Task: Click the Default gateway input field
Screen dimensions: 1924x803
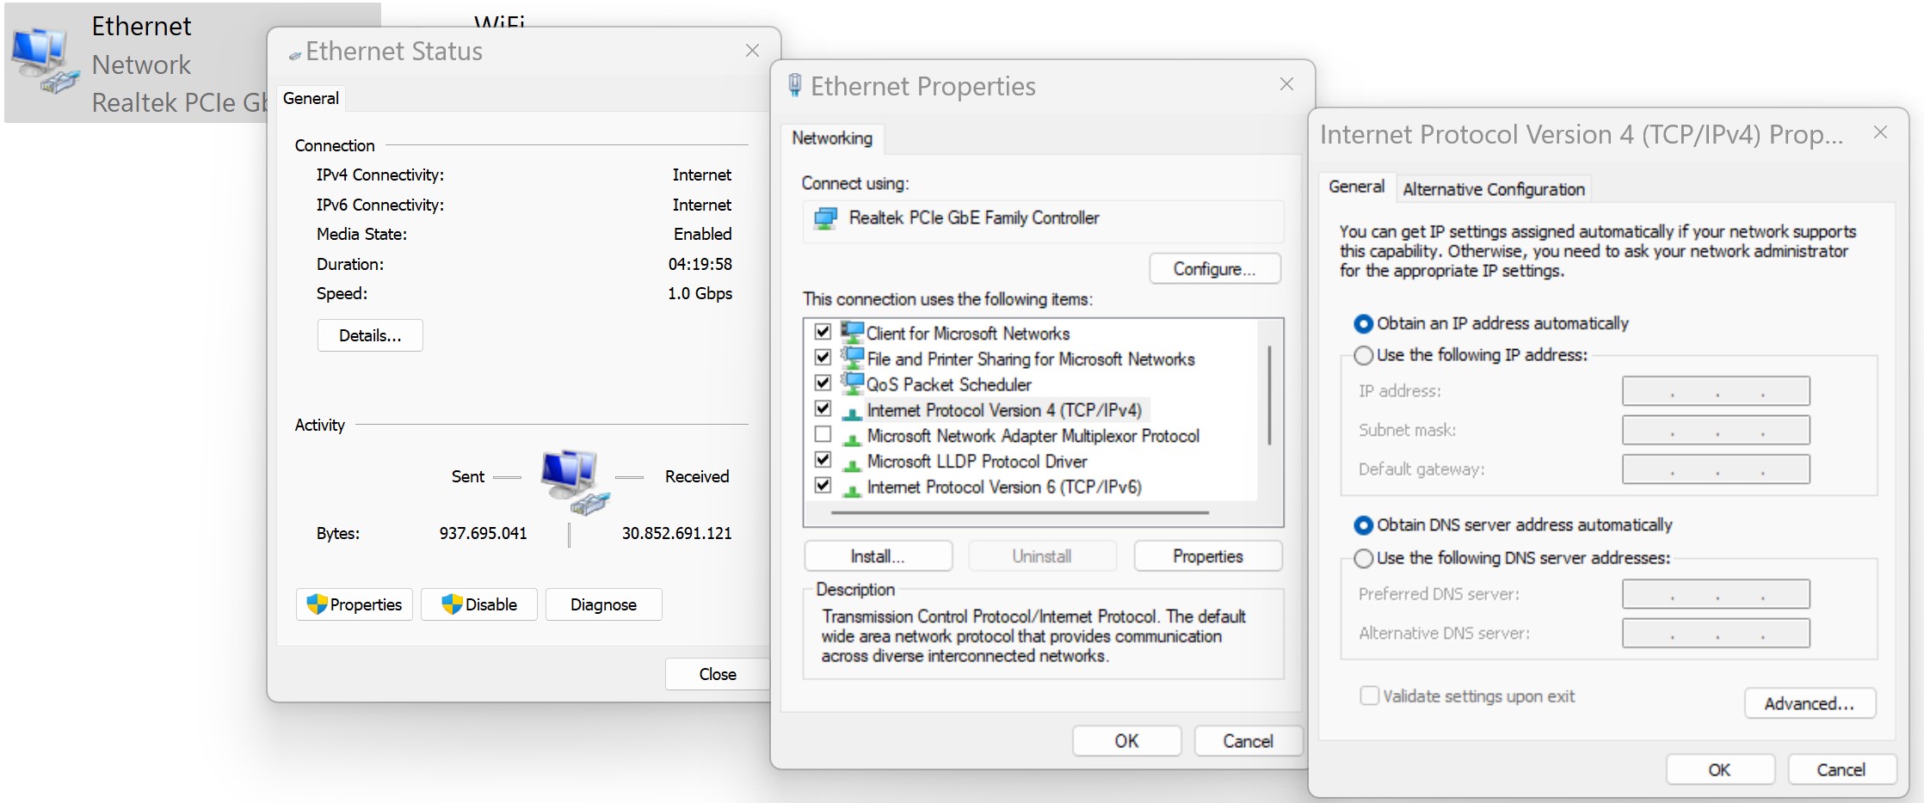Action: tap(1716, 469)
